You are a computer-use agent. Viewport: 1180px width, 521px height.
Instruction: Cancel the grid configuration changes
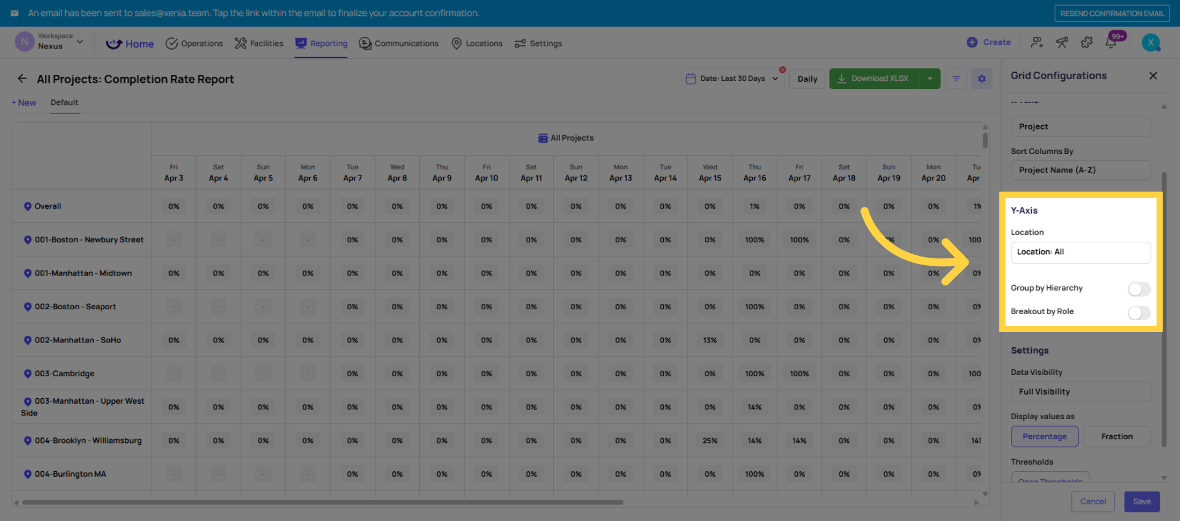(x=1093, y=501)
